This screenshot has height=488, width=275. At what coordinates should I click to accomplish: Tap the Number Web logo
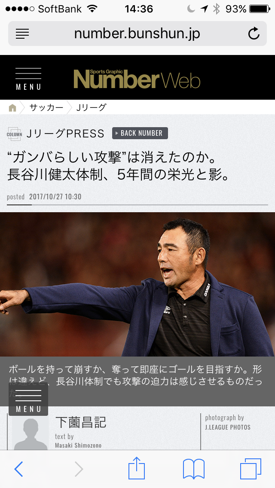click(x=137, y=79)
